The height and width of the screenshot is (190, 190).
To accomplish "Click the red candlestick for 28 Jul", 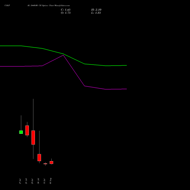I will point(27,130).
